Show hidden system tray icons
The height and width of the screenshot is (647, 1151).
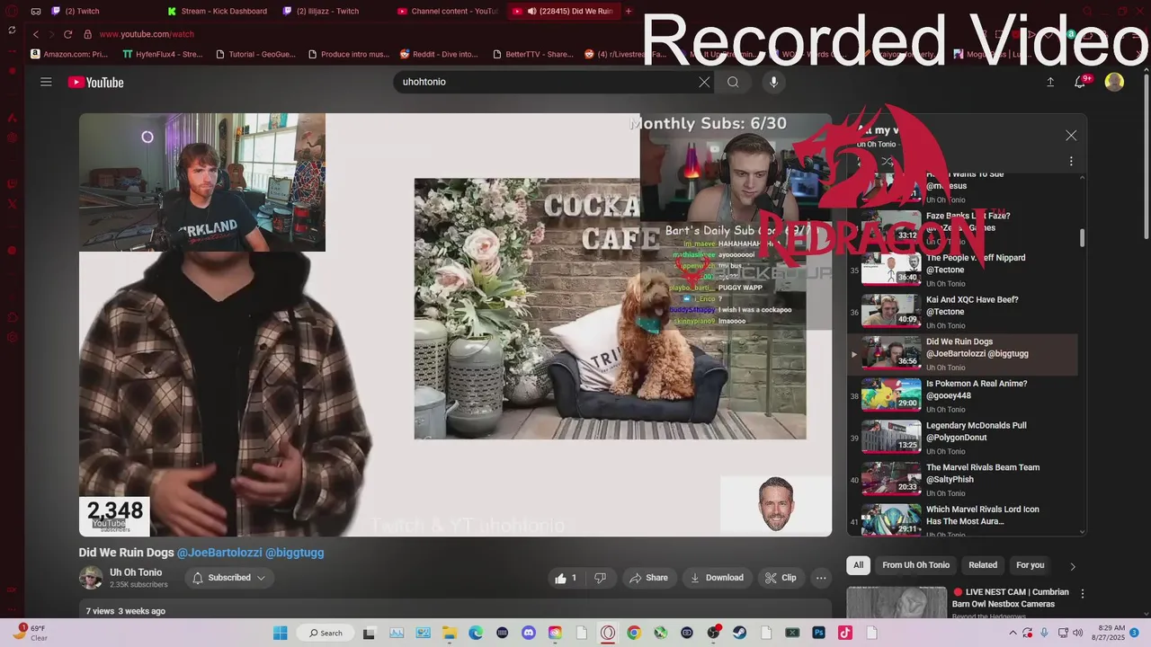[1014, 633]
